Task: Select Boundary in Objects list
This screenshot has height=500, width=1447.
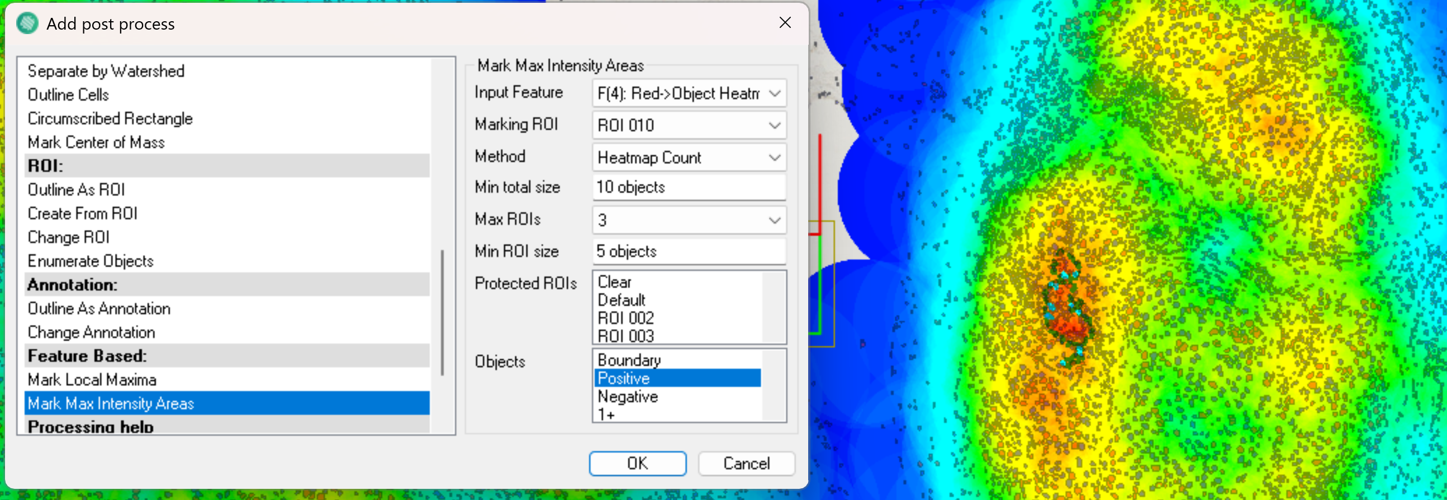Action: click(x=678, y=360)
